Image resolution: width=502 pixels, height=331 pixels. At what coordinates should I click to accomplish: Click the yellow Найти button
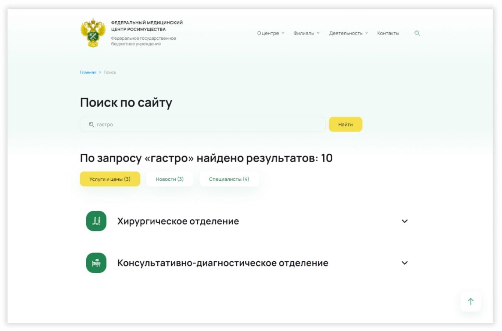(345, 124)
